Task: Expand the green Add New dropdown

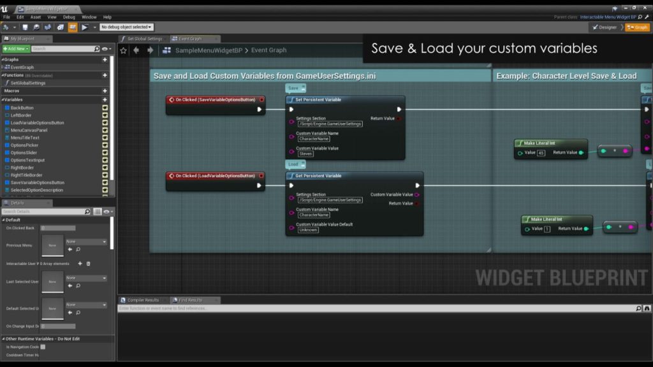Action: 15,48
